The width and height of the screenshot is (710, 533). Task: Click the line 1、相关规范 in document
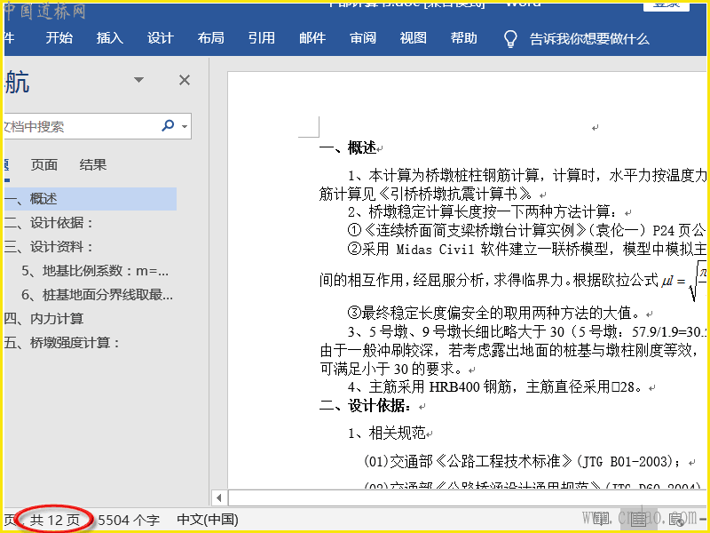pyautogui.click(x=387, y=434)
